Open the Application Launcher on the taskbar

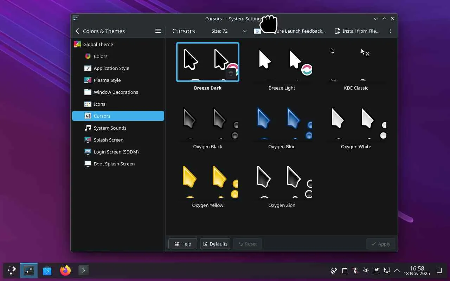(x=12, y=270)
